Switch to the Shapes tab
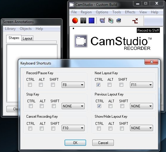166x152 pixels. 14,38
